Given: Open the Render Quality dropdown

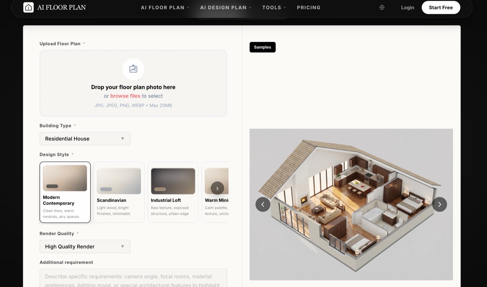Looking at the screenshot, I should pyautogui.click(x=85, y=246).
